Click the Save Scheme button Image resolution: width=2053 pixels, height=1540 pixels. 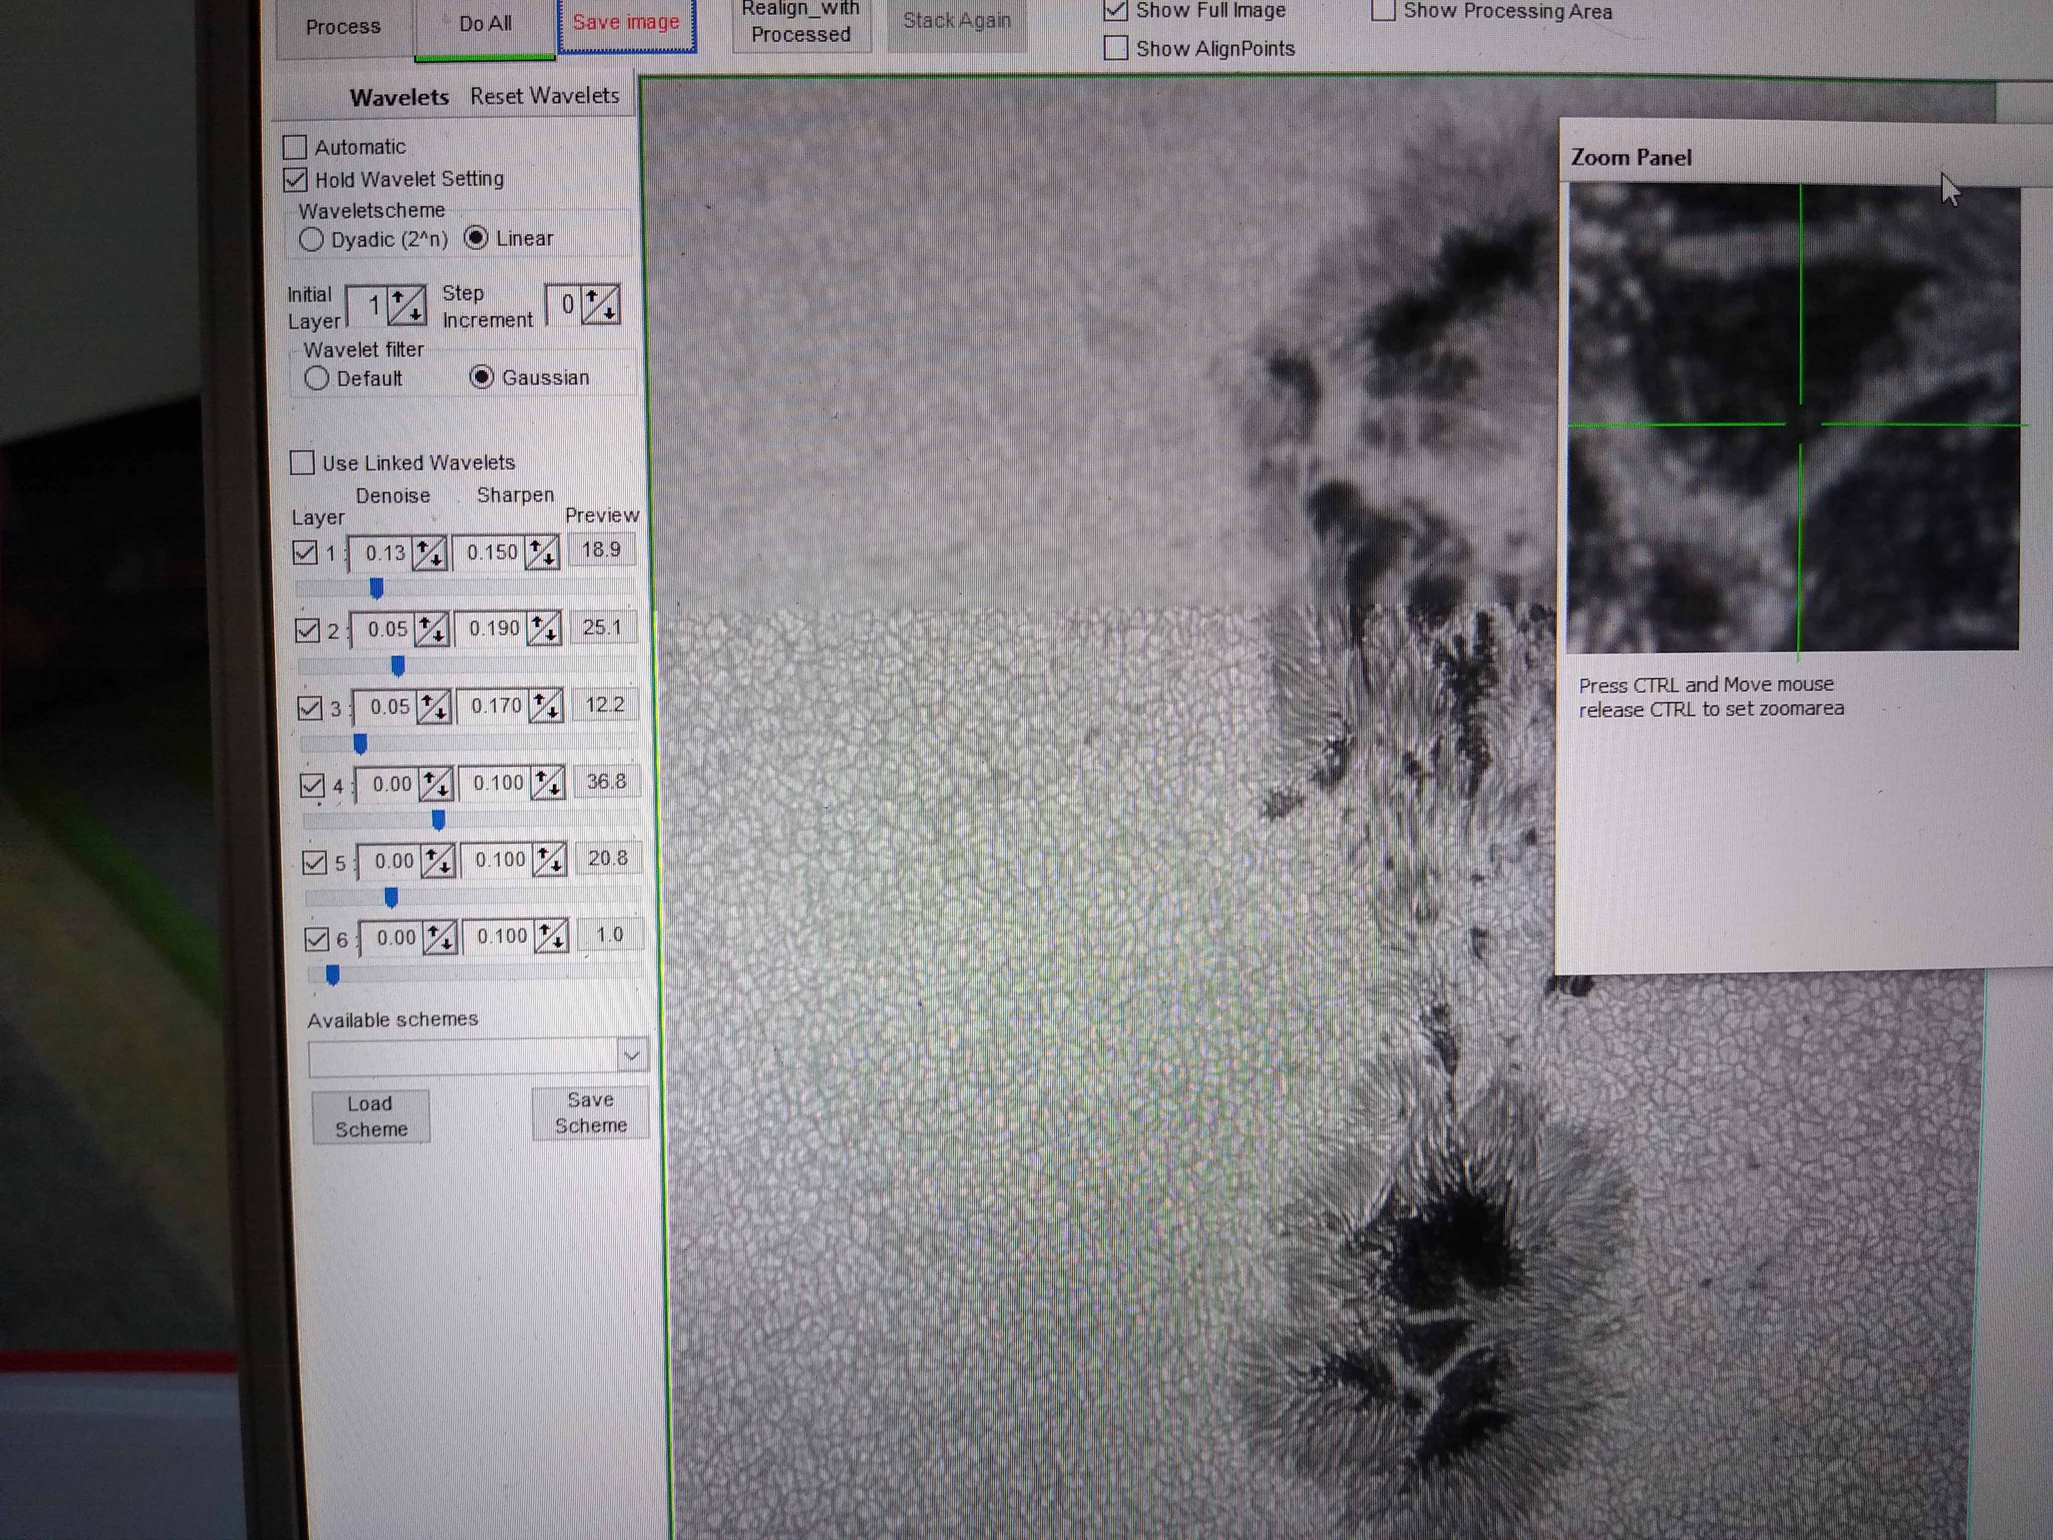pyautogui.click(x=590, y=1112)
